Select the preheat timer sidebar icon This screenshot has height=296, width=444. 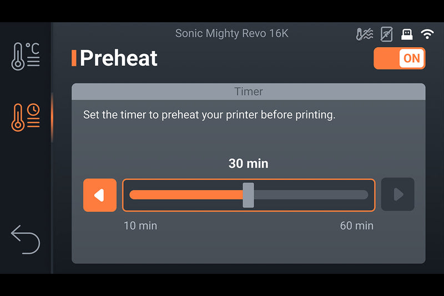(26, 116)
